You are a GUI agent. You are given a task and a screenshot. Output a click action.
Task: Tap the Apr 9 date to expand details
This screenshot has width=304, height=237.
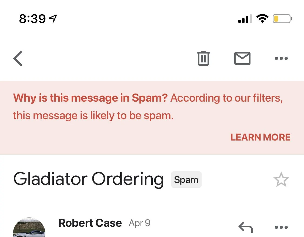pyautogui.click(x=140, y=223)
